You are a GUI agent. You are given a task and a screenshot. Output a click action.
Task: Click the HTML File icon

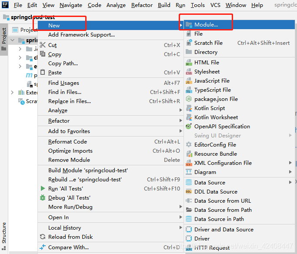pyautogui.click(x=189, y=63)
